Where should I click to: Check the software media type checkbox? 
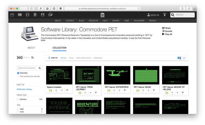click(18, 99)
